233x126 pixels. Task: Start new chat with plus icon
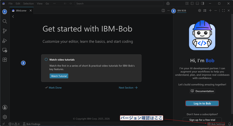(x=210, y=10)
